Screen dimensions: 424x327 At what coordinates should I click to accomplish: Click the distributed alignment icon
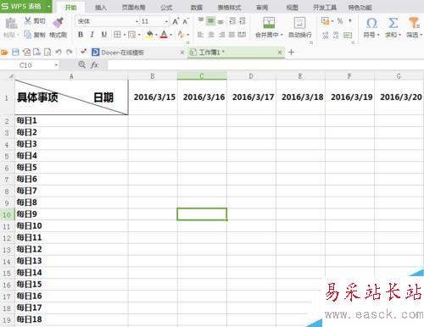click(242, 35)
